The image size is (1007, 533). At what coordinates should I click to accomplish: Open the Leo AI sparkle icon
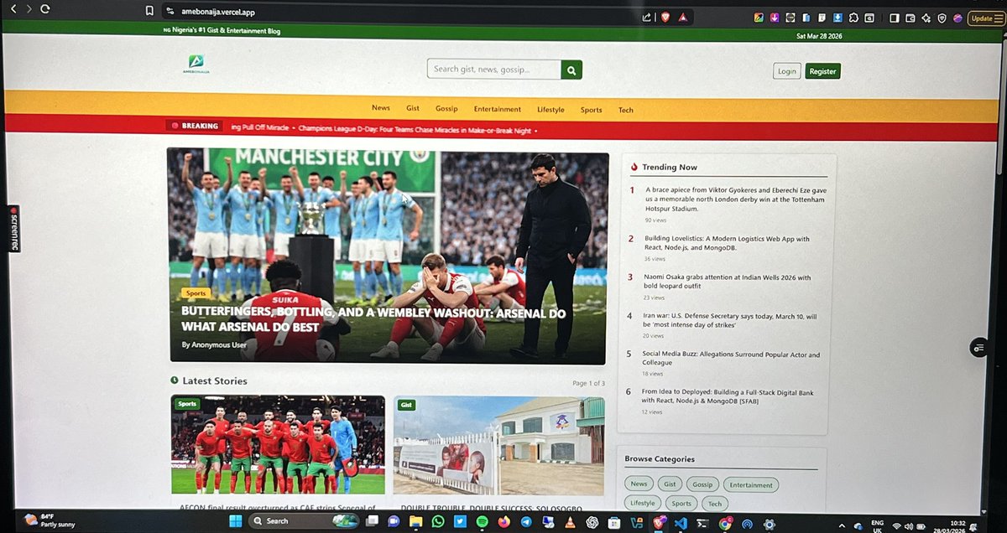[926, 18]
